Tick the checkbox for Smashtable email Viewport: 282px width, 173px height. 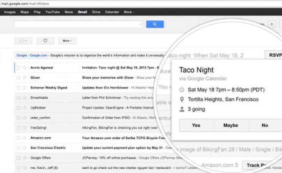tap(18, 98)
